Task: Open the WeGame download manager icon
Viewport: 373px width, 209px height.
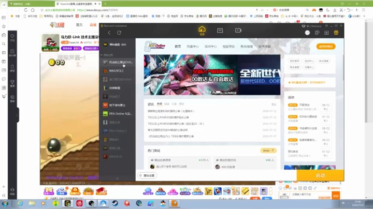Action: point(326,33)
